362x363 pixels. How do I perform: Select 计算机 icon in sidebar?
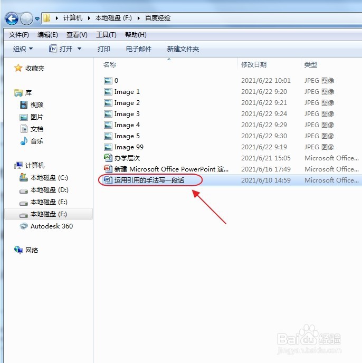tap(18, 165)
